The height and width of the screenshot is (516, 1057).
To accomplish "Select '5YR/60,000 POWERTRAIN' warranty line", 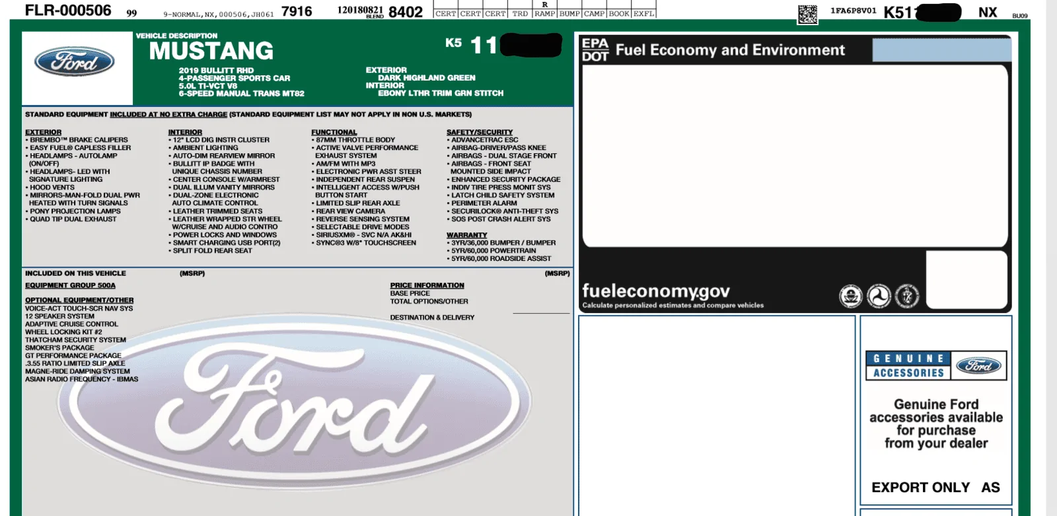I will click(492, 251).
